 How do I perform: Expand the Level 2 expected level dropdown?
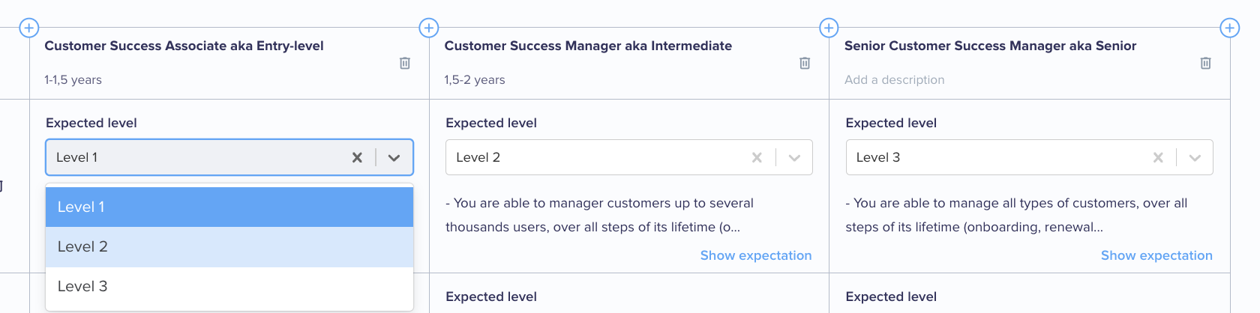click(x=794, y=157)
